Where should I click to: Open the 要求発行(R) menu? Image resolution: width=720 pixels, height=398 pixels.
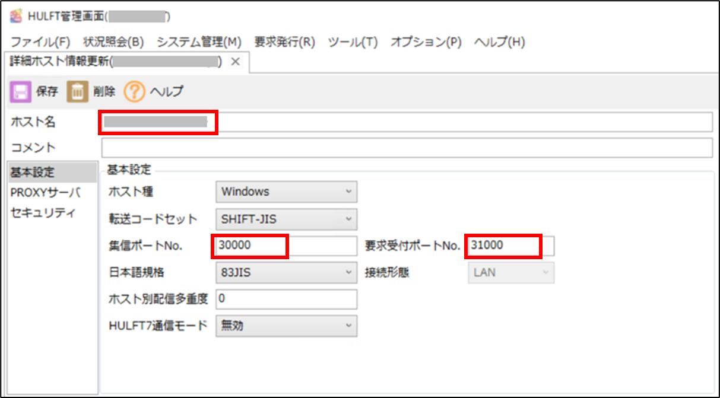click(284, 42)
